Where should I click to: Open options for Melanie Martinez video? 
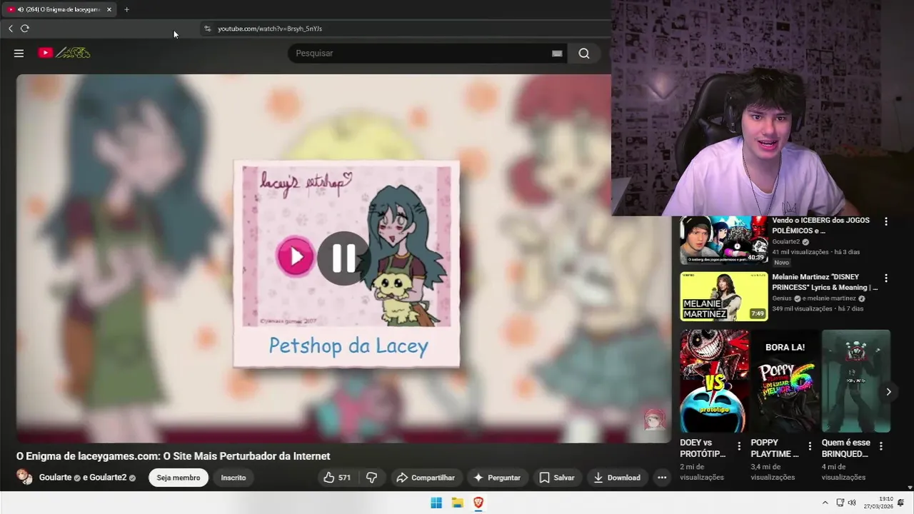pyautogui.click(x=886, y=278)
